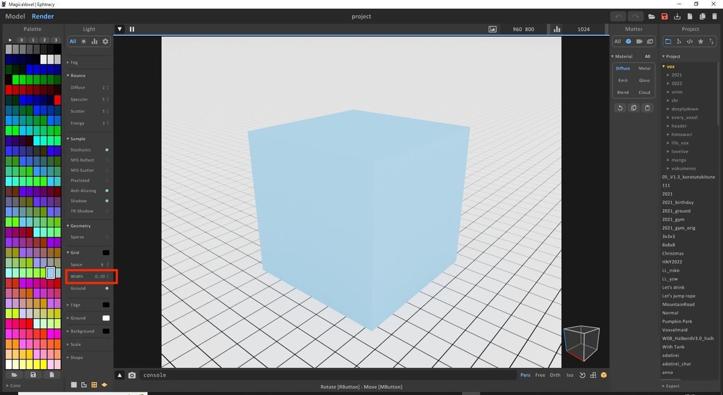This screenshot has height=395, width=723.
Task: Select All tab in Light panel
Action: coord(73,42)
